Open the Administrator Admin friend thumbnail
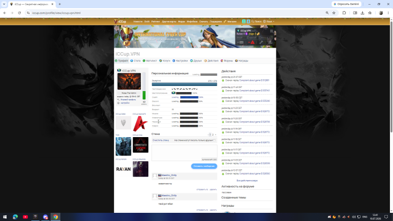Image resolution: width=393 pixels, height=221 pixels. coord(140,145)
